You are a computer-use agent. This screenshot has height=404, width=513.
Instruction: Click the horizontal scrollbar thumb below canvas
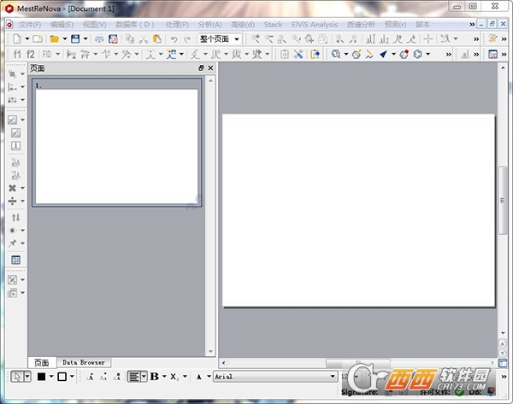coord(358,363)
